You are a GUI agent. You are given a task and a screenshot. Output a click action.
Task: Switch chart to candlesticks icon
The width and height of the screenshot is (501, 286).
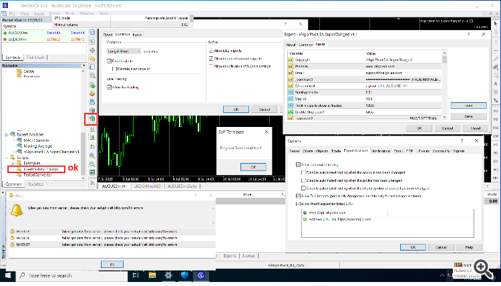click(92, 138)
